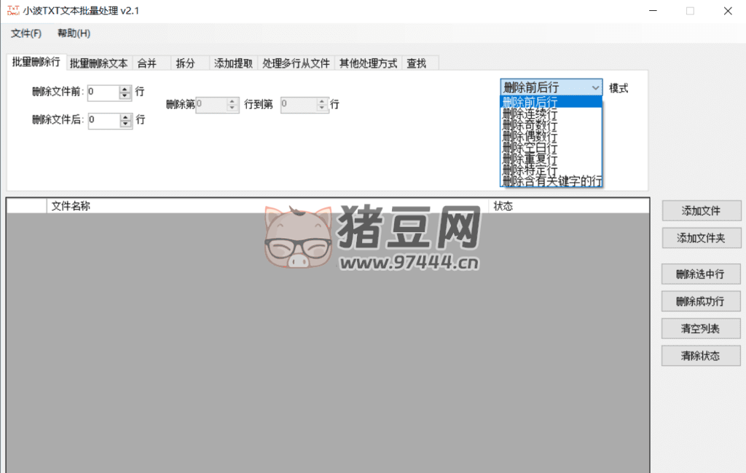Click the 文件名称 column header

click(x=71, y=206)
